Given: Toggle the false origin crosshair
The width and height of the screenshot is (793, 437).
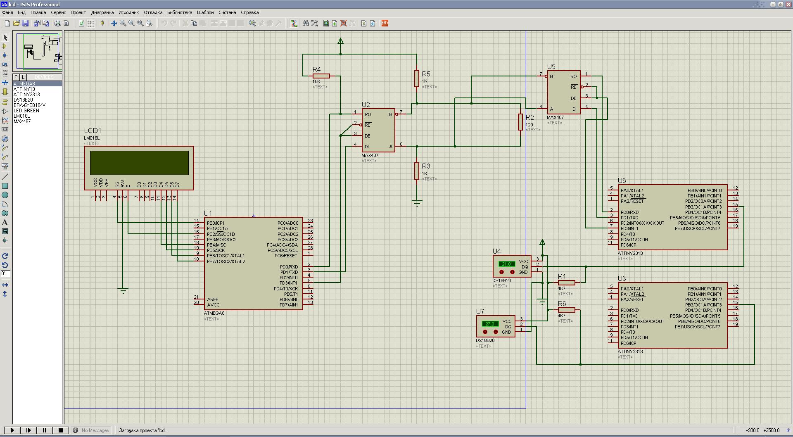Looking at the screenshot, I should [x=102, y=24].
